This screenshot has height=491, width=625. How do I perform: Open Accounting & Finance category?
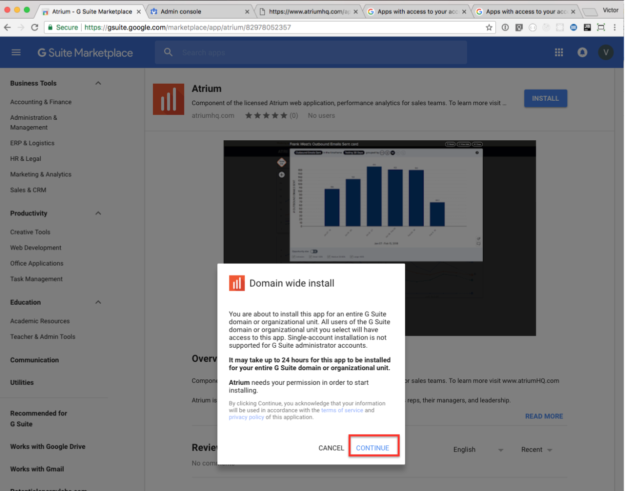coord(41,102)
